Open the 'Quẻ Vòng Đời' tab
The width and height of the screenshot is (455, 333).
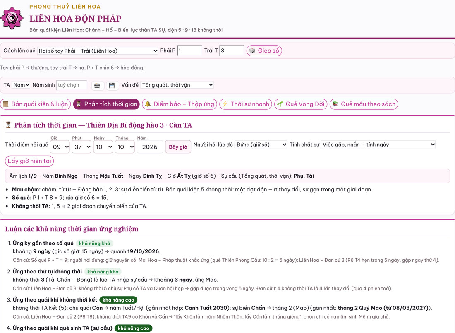point(301,104)
